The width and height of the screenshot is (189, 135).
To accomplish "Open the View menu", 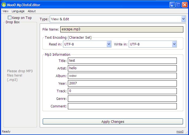I will pos(6,11).
